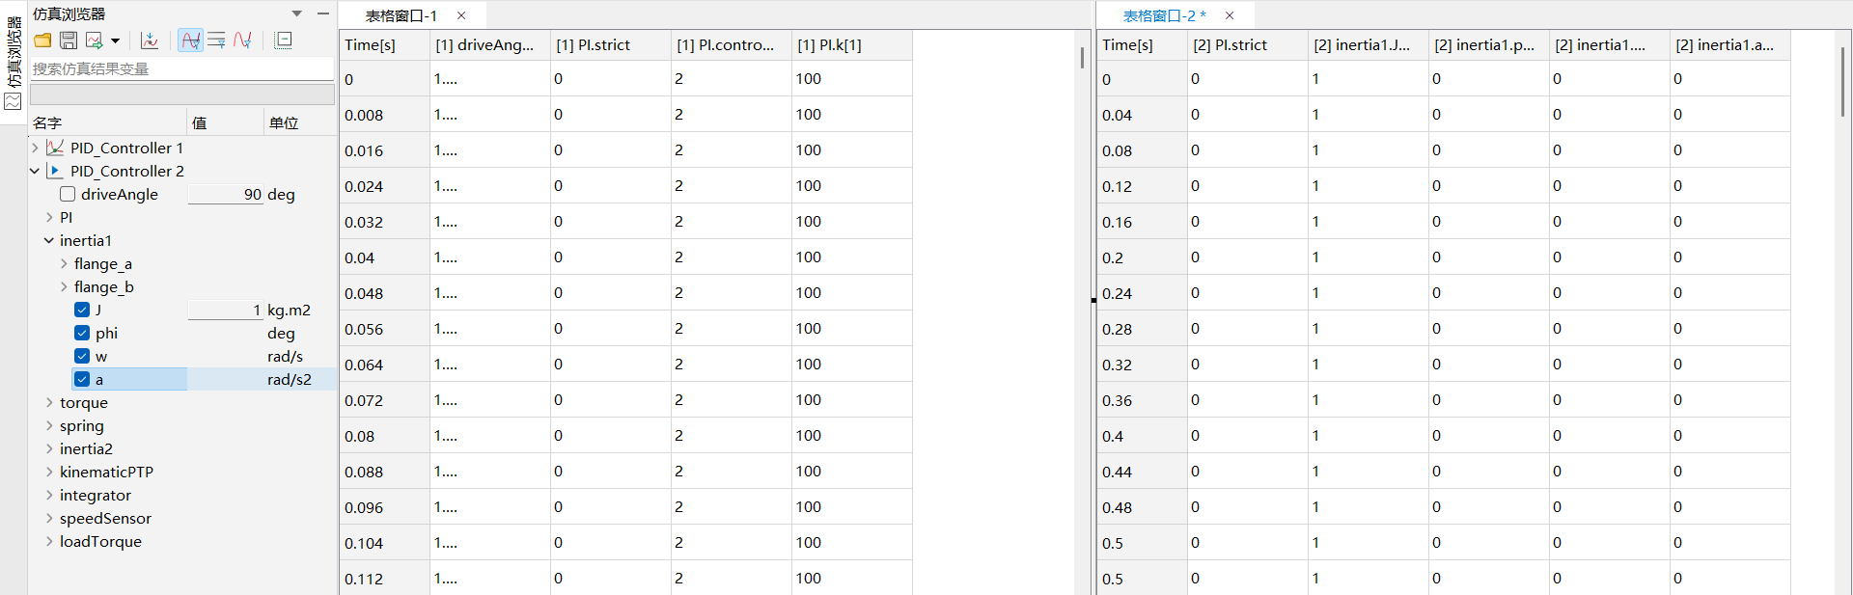Click the export result chart icon
Viewport: 1853px width, 595px height.
tap(95, 41)
